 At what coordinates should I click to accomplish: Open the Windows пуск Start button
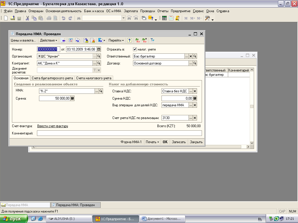14,219
